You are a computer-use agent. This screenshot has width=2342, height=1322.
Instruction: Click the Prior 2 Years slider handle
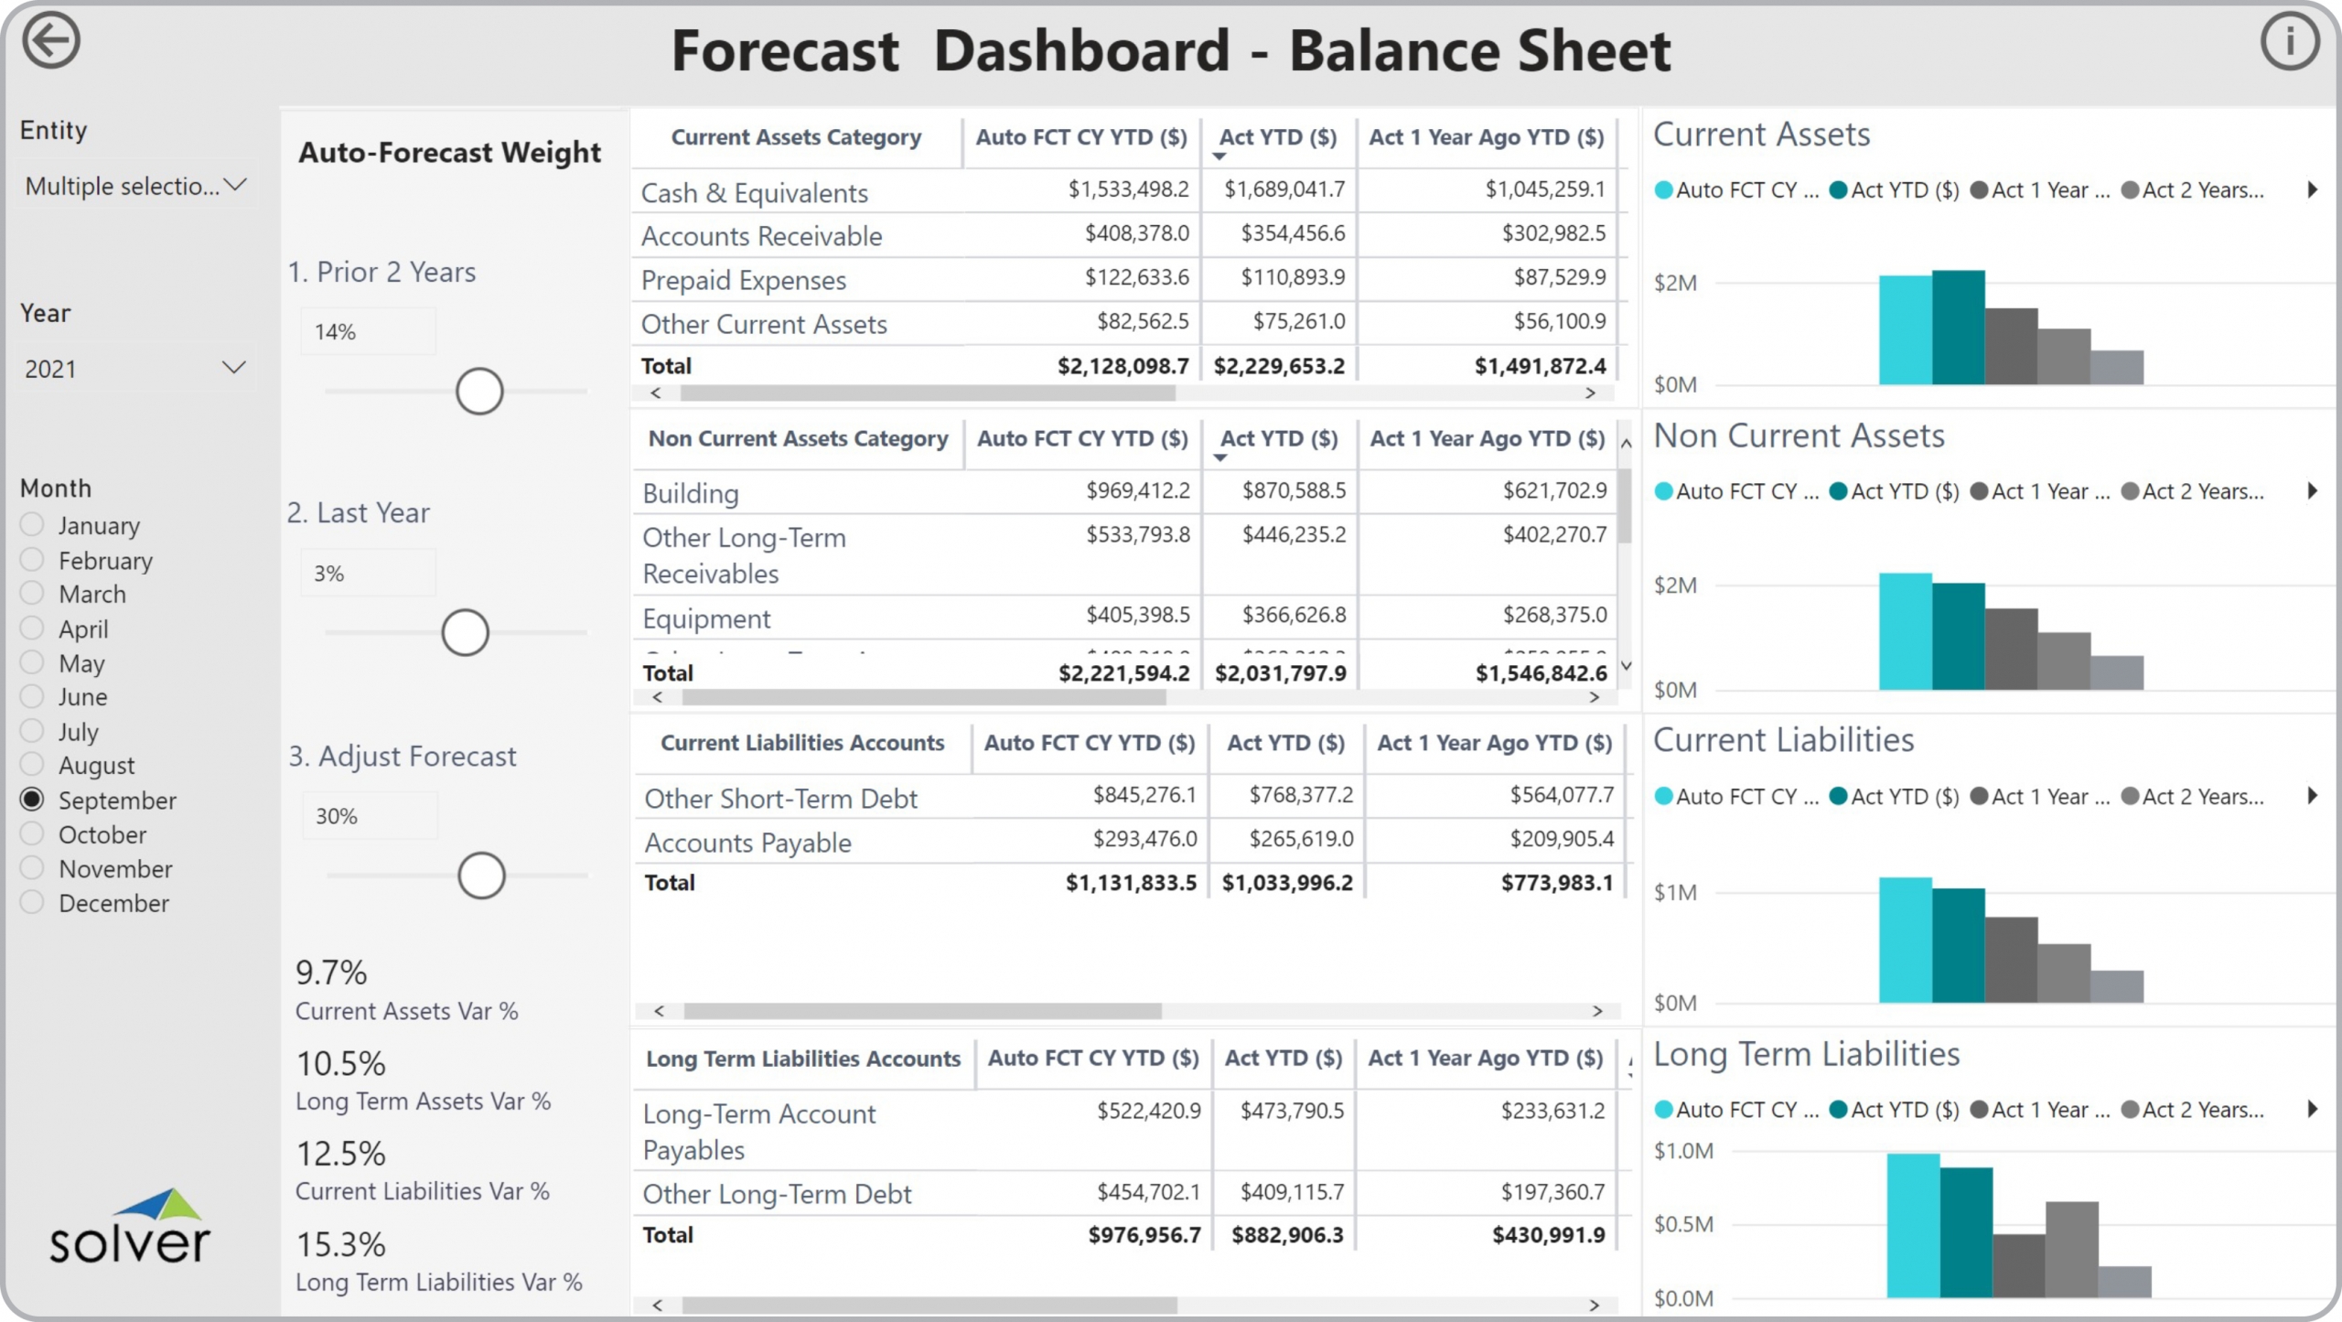(x=479, y=392)
